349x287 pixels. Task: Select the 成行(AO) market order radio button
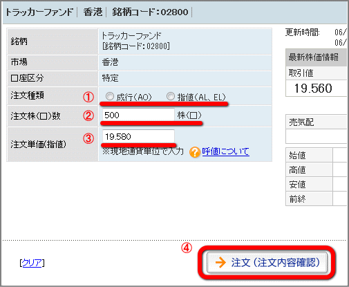110,96
